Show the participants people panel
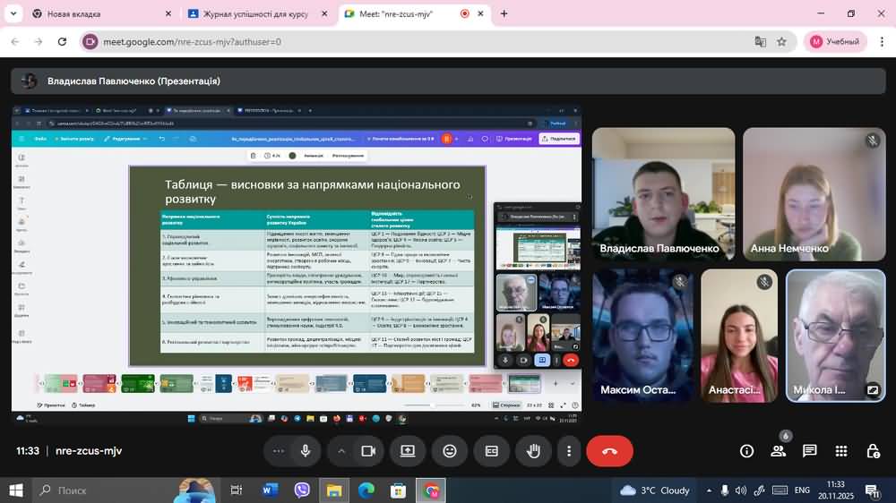 pyautogui.click(x=778, y=451)
